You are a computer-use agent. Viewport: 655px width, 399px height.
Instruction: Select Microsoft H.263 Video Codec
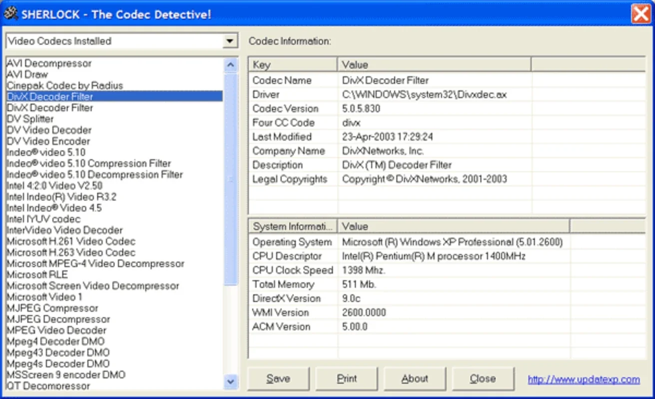coord(114,252)
